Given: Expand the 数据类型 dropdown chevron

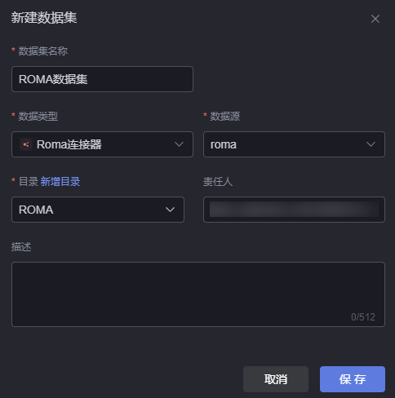Looking at the screenshot, I should pos(179,144).
